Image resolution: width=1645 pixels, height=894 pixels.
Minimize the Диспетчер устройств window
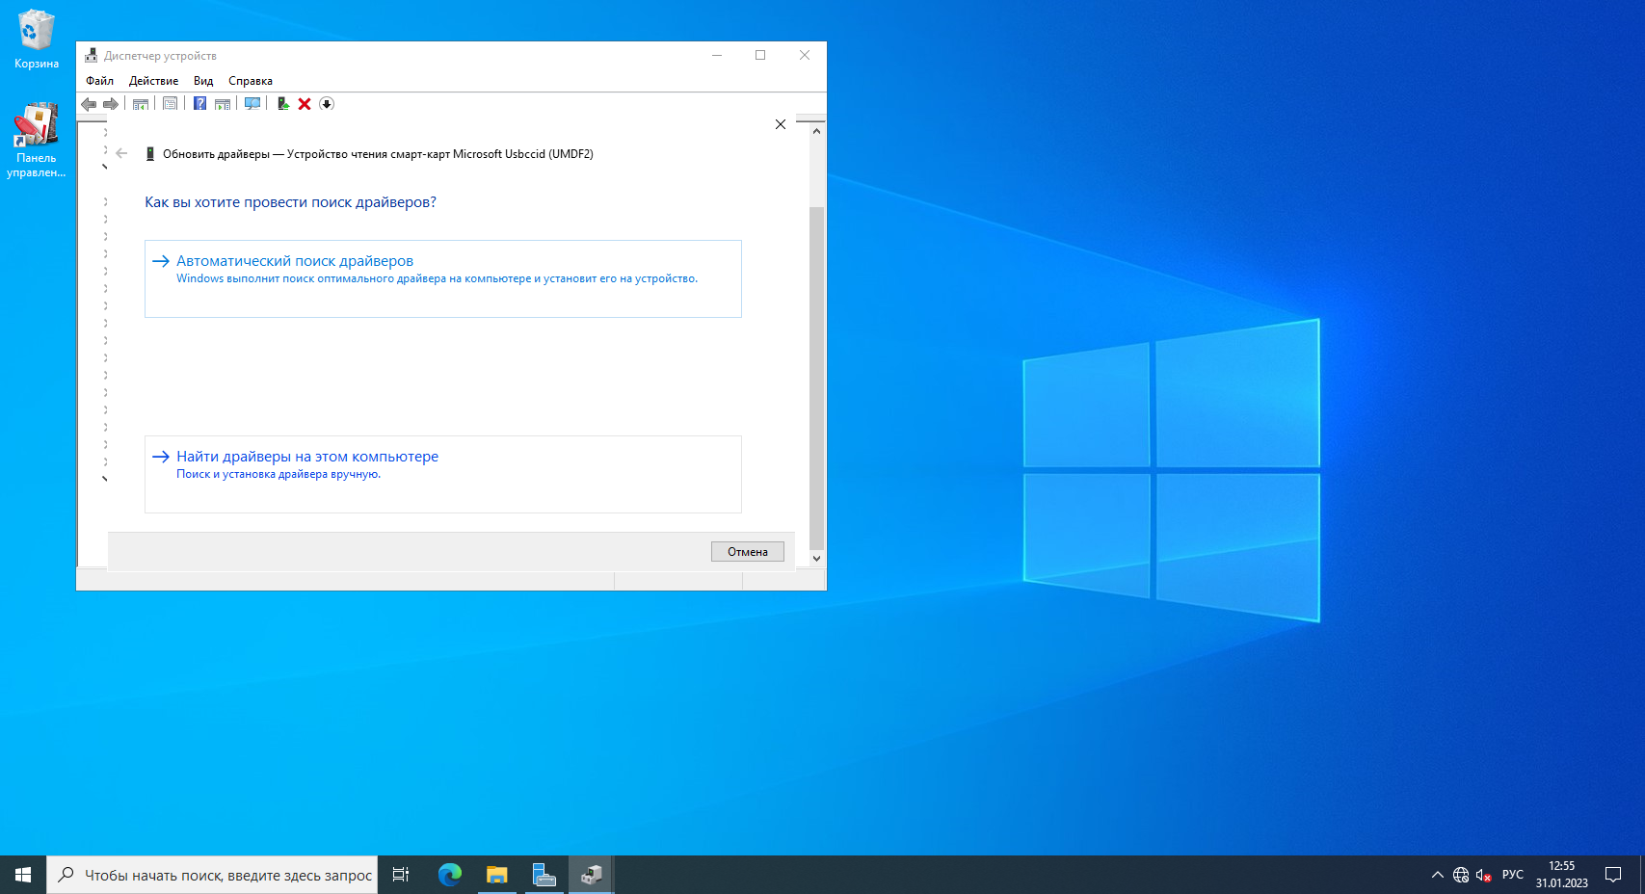[717, 55]
